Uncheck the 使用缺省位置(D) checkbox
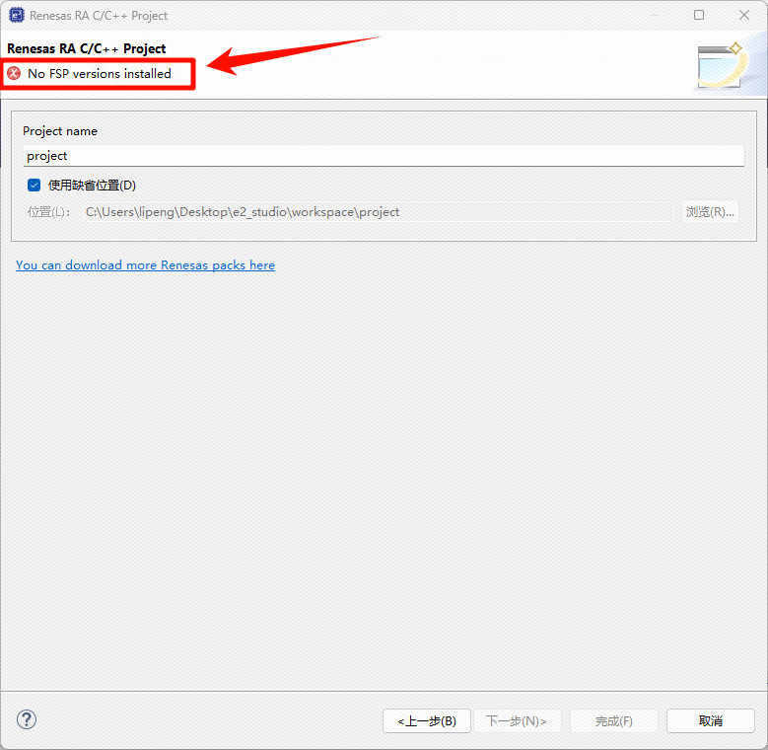Screen dimensions: 768x750 tap(34, 186)
